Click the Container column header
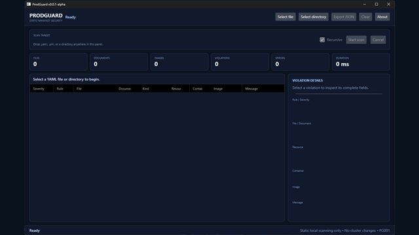Viewport: 419px width, 235px height. [200, 89]
